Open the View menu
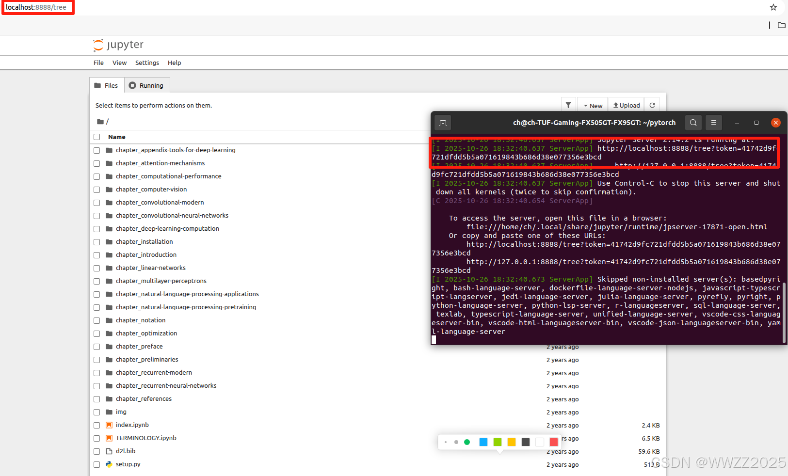This screenshot has width=788, height=476. tap(119, 63)
